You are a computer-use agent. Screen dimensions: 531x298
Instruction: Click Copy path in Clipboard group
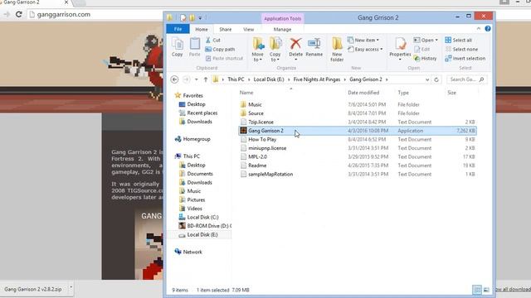[220, 49]
